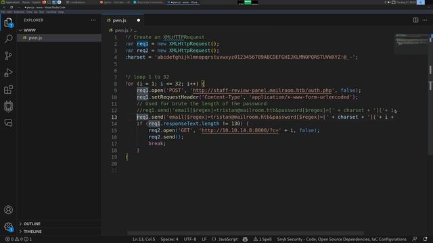Select the pwn.js editor tab

coord(122,20)
